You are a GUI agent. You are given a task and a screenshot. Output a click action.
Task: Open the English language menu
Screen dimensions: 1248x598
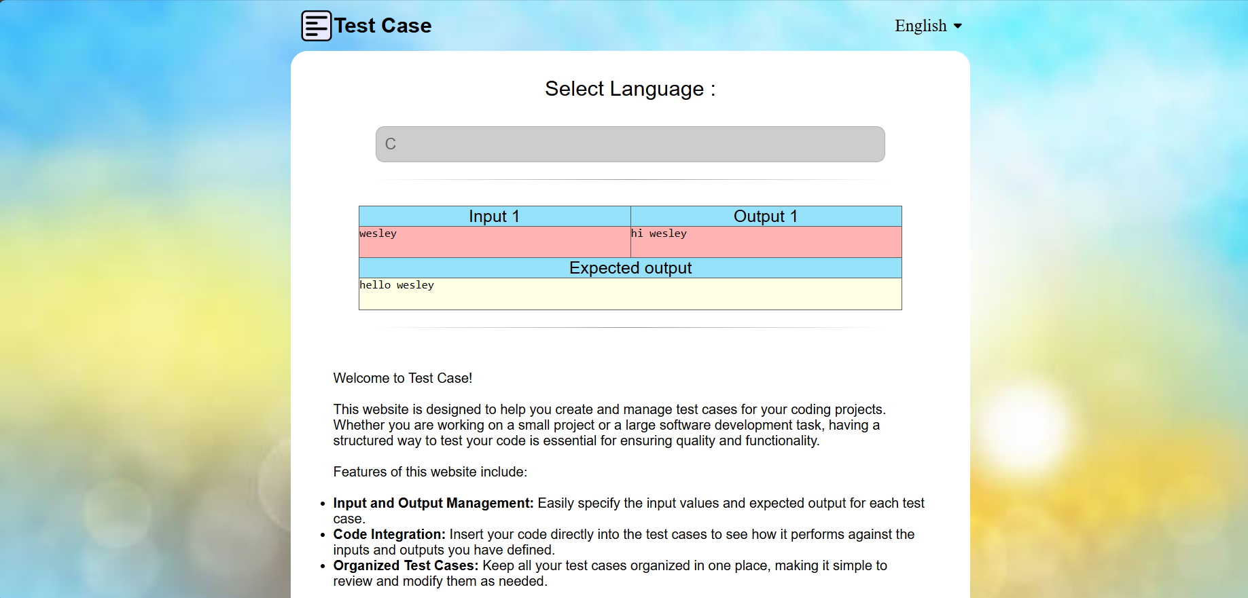[921, 26]
